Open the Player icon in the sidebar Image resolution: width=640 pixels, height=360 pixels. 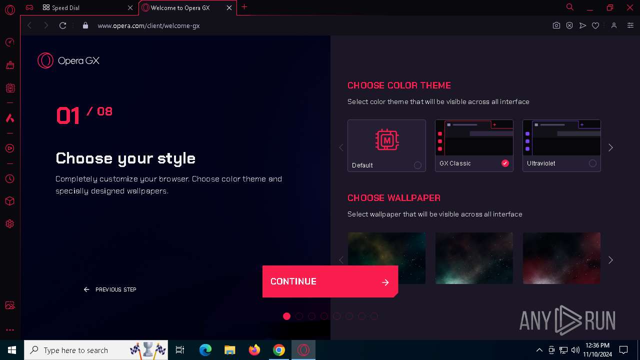(9, 148)
